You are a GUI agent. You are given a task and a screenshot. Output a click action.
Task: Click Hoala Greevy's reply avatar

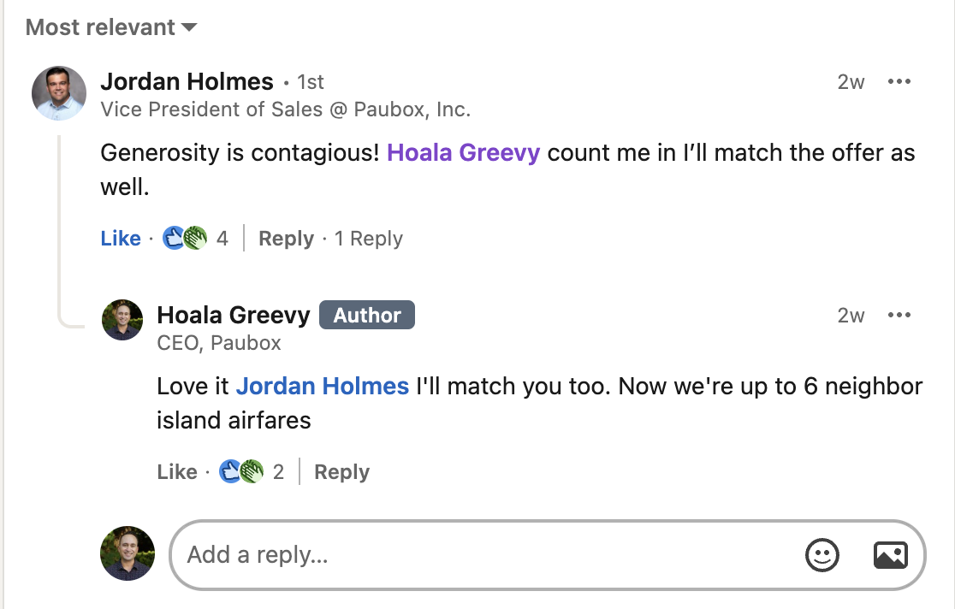[x=122, y=320]
